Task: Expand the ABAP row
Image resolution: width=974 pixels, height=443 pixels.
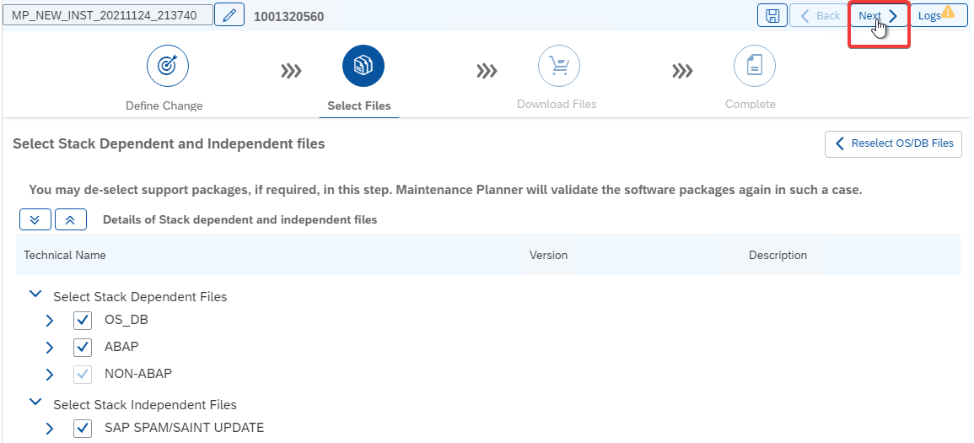Action: 50,348
